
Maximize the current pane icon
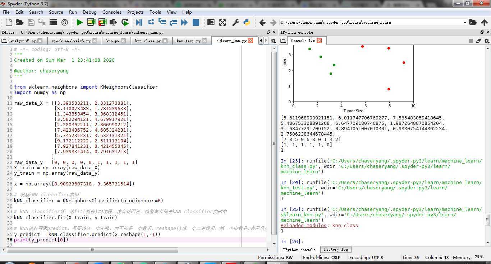(211, 22)
